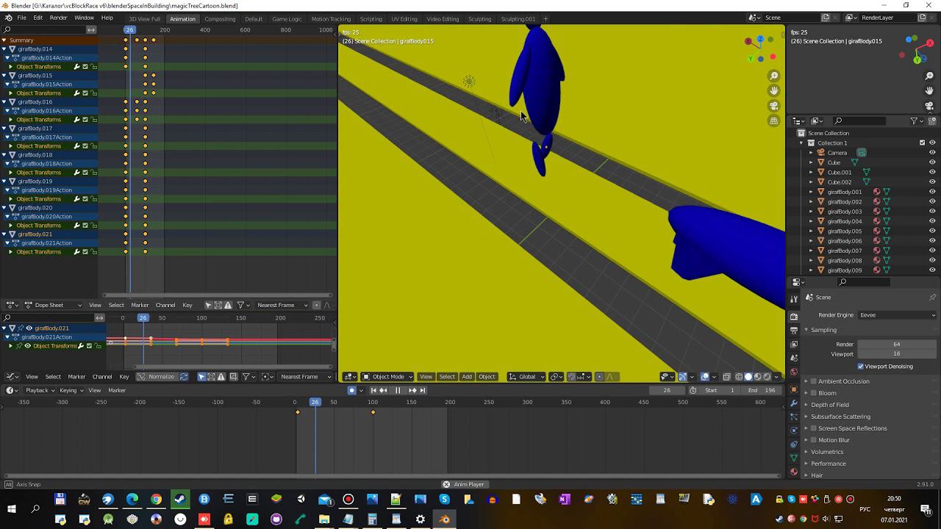941x529 pixels.
Task: Open the Nearest Frame dropdown in dope sheet
Action: tap(281, 305)
